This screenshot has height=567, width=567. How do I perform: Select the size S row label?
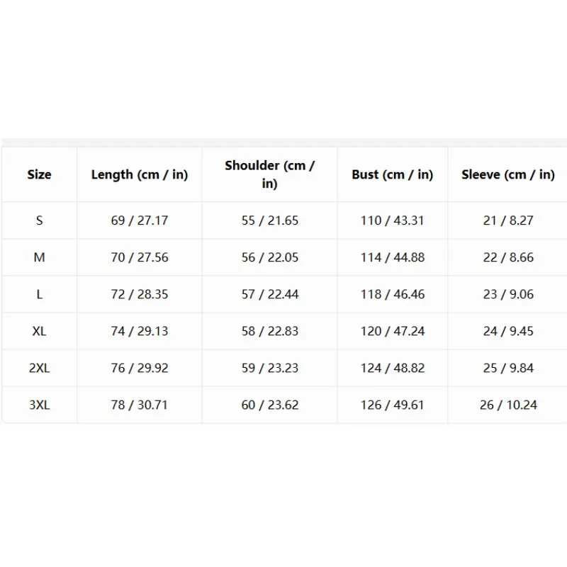pyautogui.click(x=40, y=220)
